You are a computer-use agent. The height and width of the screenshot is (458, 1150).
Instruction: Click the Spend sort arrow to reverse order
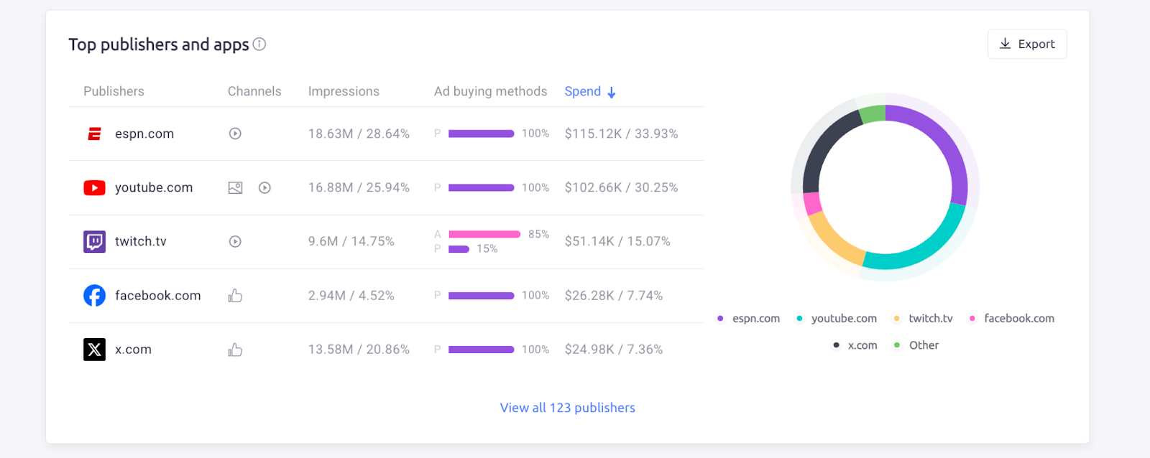point(611,92)
